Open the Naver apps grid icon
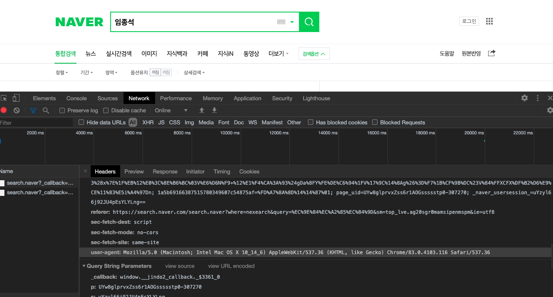This screenshot has width=553, height=297. coord(489,21)
